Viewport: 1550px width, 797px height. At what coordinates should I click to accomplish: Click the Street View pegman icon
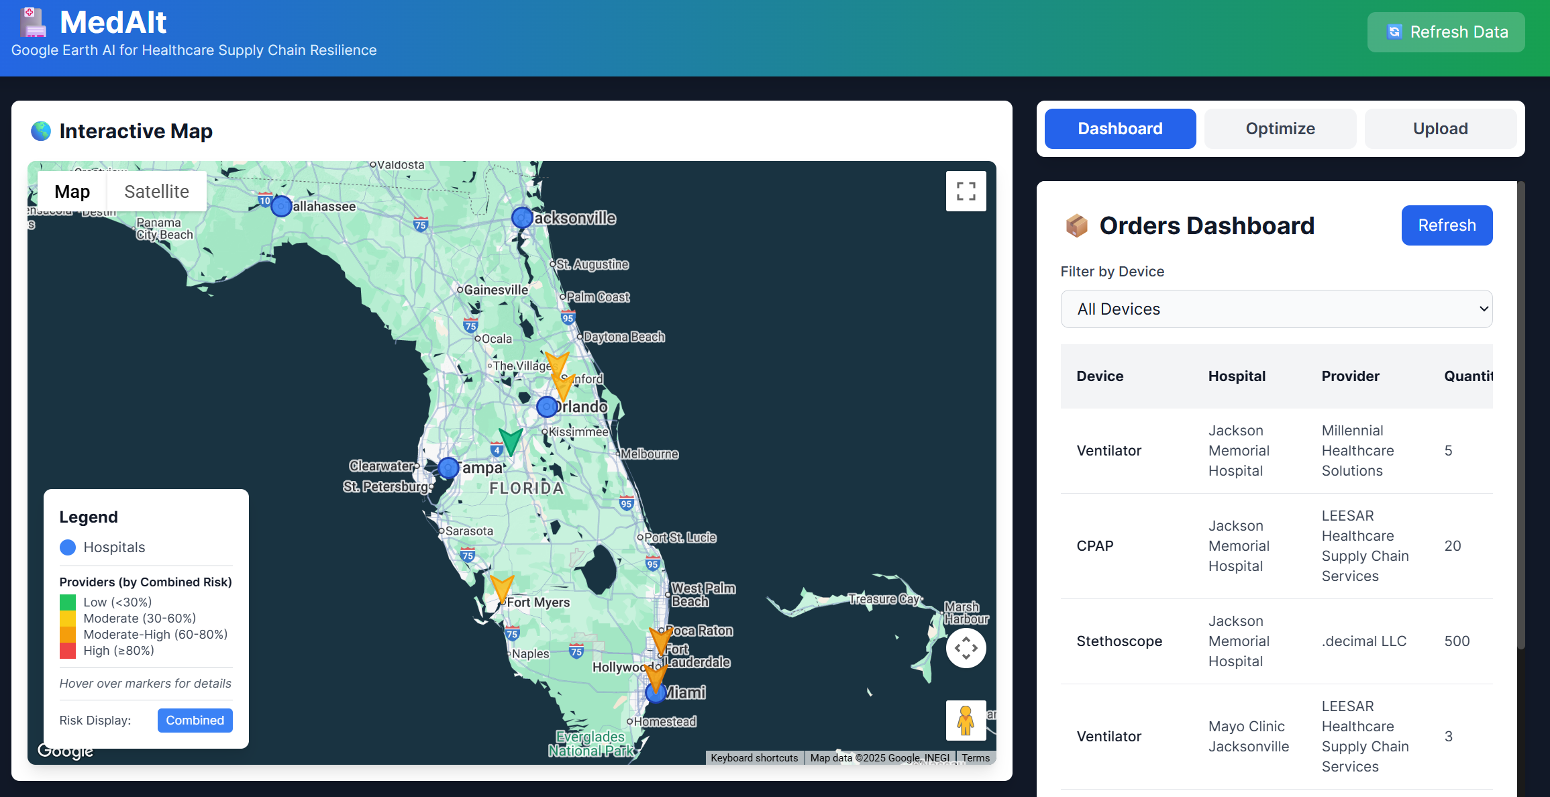[966, 721]
